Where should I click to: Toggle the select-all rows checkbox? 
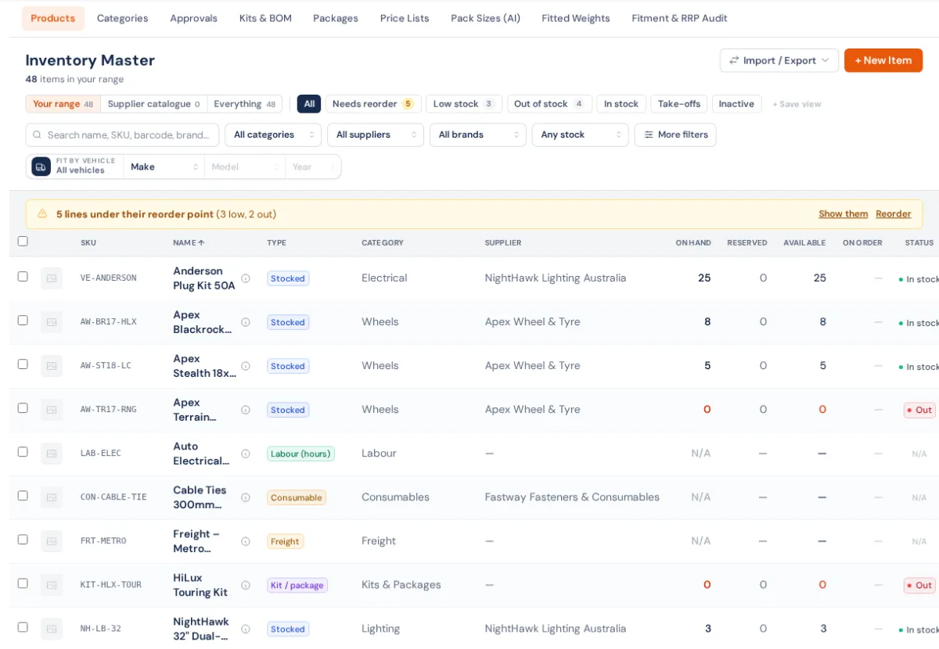23,242
